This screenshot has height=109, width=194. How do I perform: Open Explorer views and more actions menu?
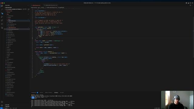[28, 5]
